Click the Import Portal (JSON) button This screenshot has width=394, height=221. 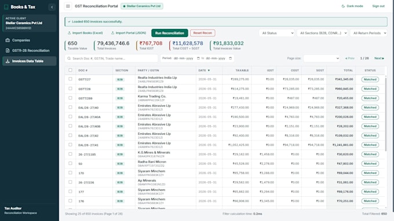129,33
